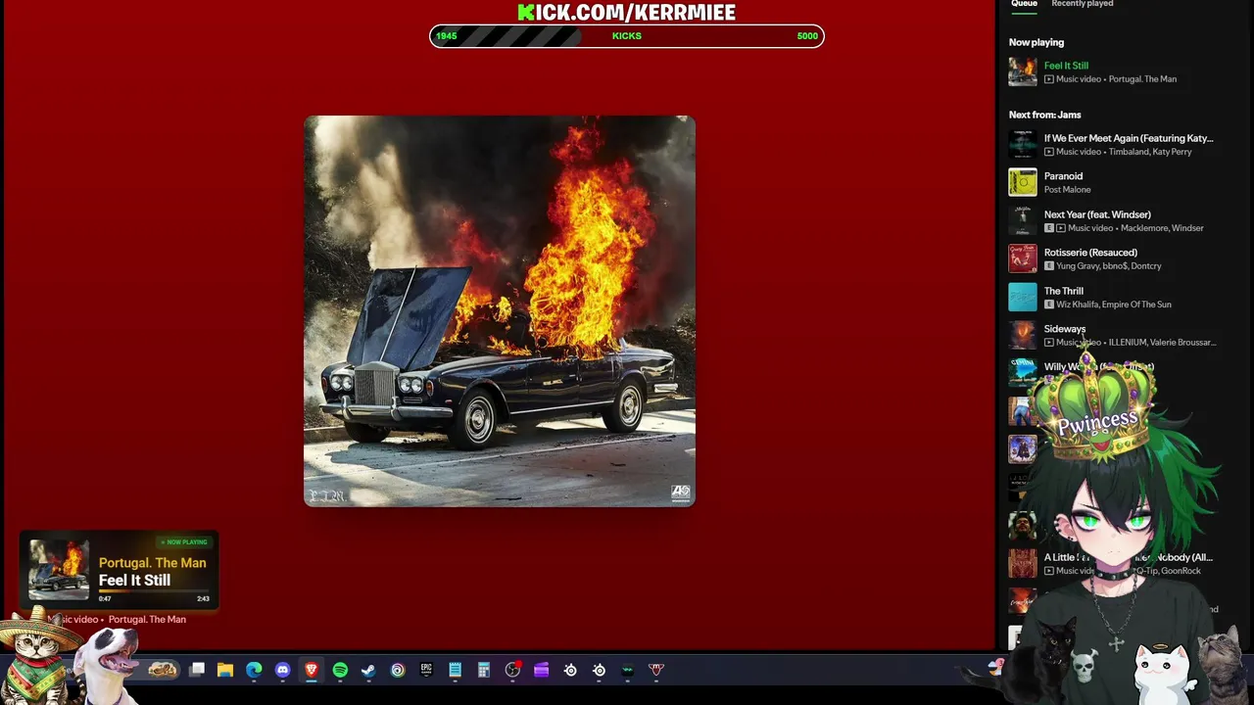Screen dimensions: 1254x705
Task: Open the Ubisoft Connect taskbar icon
Action: click(398, 670)
